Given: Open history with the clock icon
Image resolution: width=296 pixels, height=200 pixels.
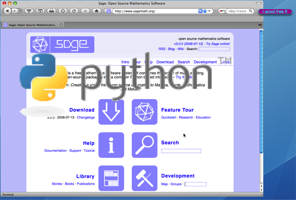Looking at the screenshot, I should (63, 11).
